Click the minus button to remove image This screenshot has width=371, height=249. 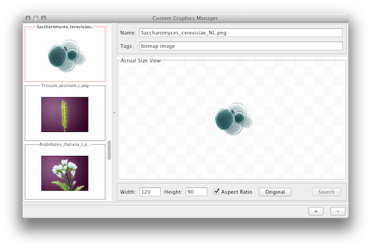338,211
